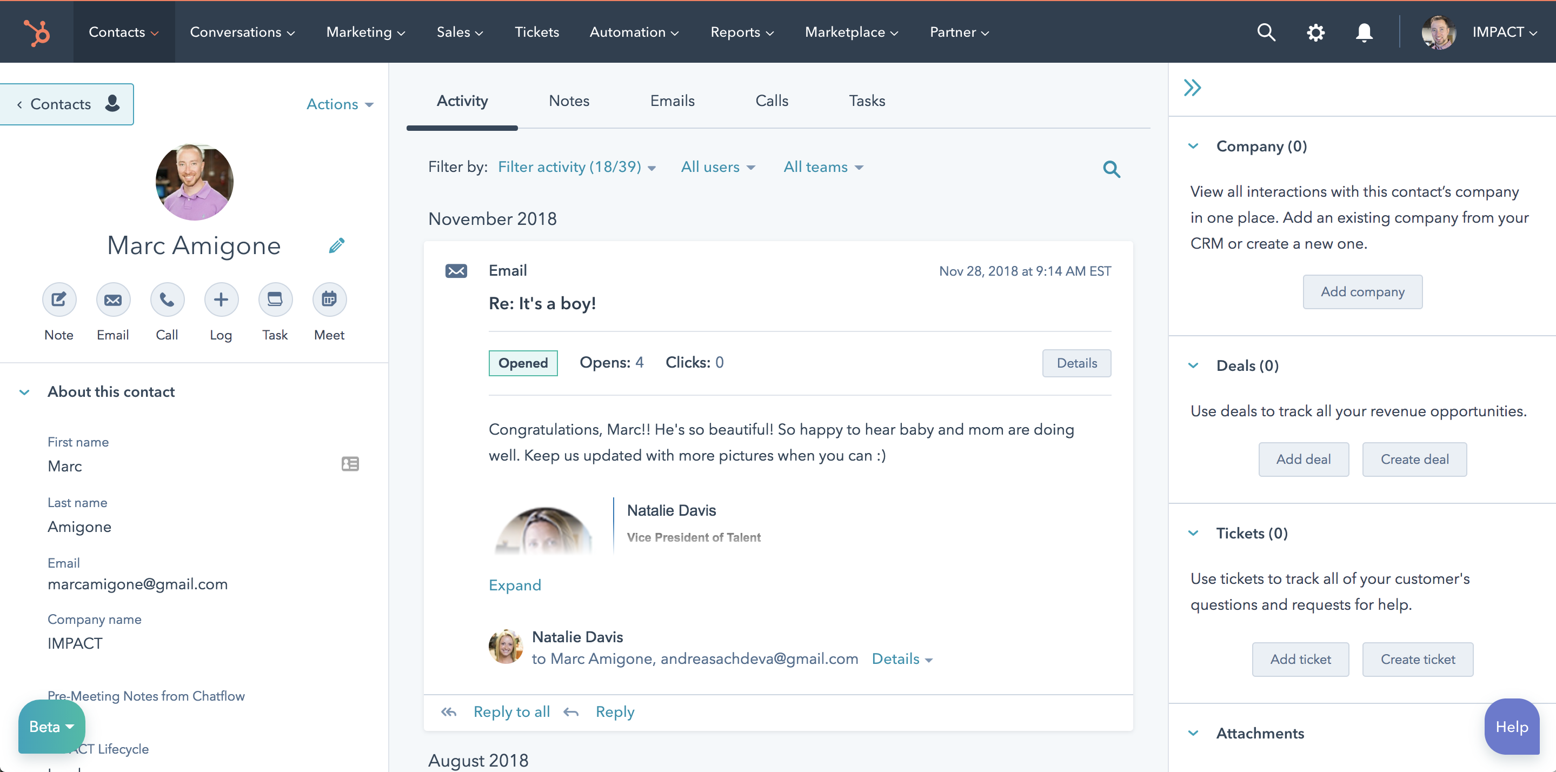
Task: Click Marc Amigone's profile photo
Action: (194, 182)
